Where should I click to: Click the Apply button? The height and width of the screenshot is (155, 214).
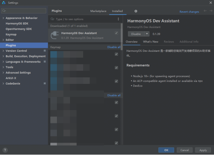[x=203, y=150]
